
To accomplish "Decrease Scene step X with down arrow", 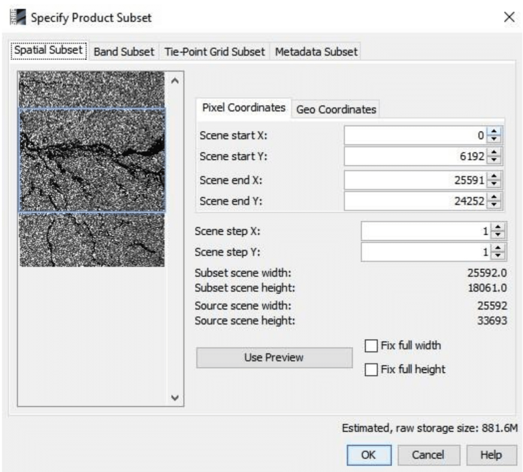I will (498, 235).
